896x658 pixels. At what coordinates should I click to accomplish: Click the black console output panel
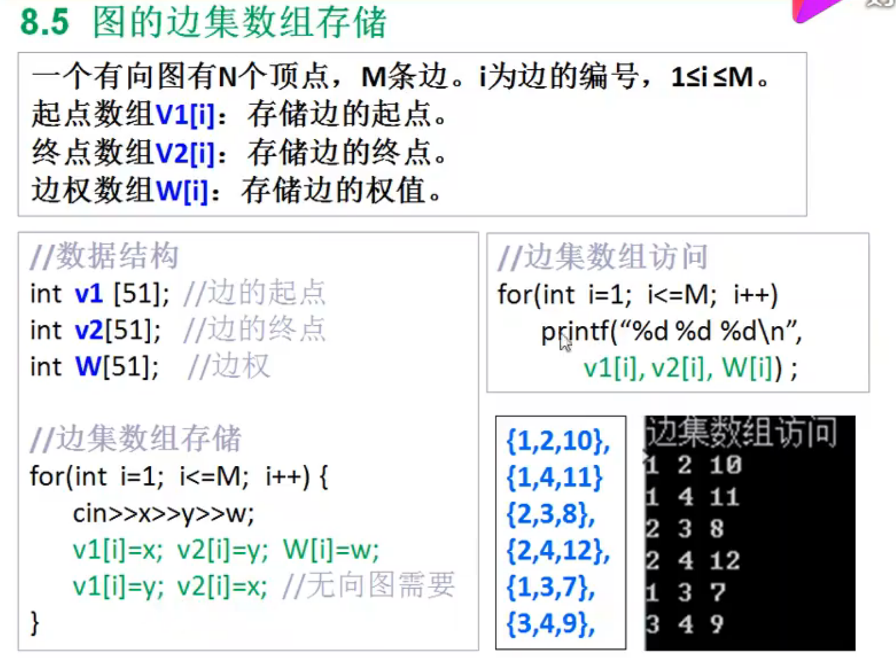tap(751, 535)
